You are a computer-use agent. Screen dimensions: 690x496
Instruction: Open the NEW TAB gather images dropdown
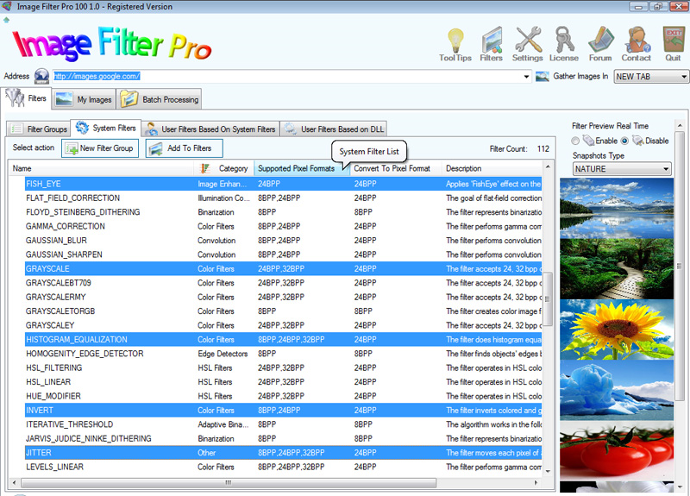pyautogui.click(x=651, y=77)
